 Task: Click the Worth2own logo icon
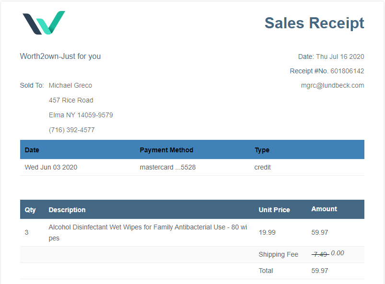point(44,23)
